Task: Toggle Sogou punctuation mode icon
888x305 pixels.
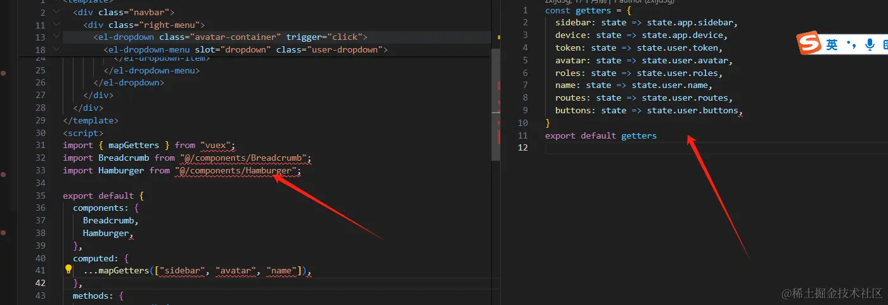Action: (x=851, y=46)
